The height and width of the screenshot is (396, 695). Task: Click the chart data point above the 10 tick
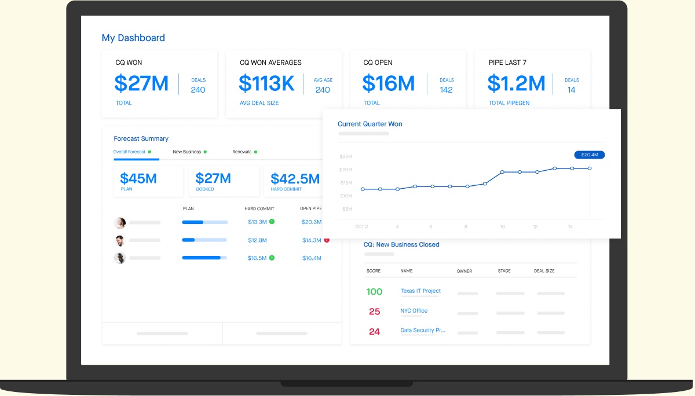tap(502, 172)
